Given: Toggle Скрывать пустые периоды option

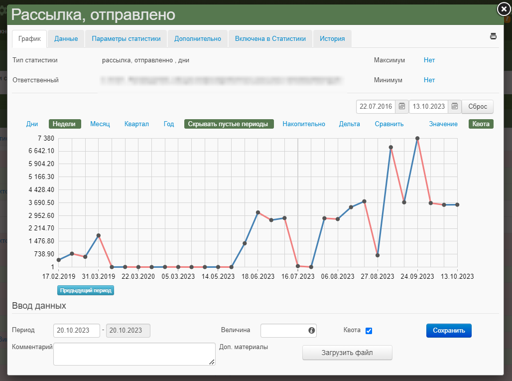Looking at the screenshot, I should click(x=229, y=124).
